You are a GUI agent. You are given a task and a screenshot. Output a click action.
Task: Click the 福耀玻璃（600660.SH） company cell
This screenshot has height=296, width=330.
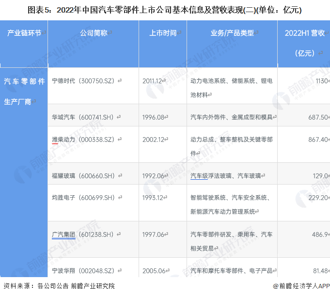tap(84, 175)
